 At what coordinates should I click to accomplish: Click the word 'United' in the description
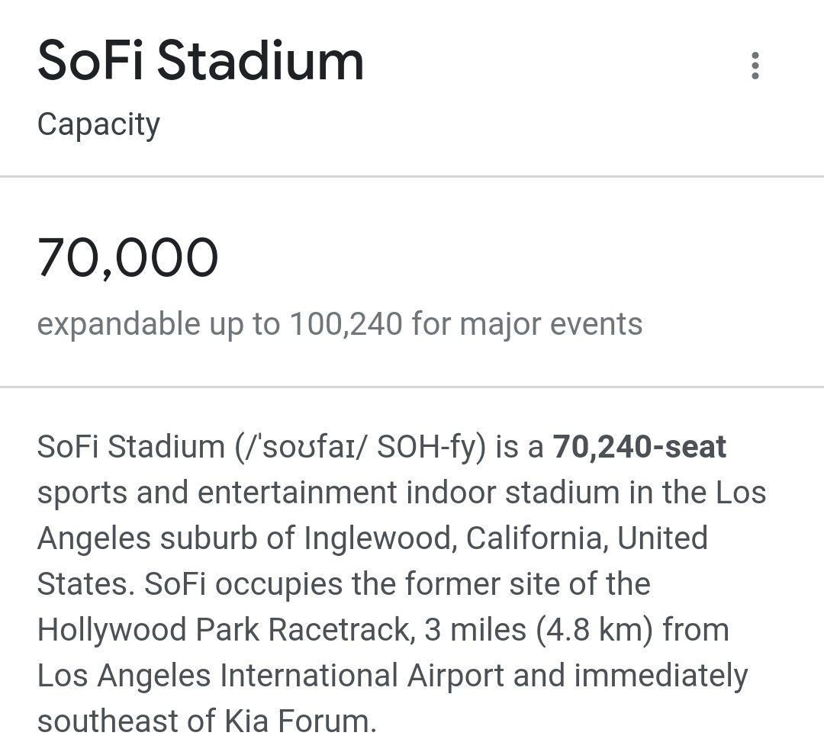click(662, 538)
